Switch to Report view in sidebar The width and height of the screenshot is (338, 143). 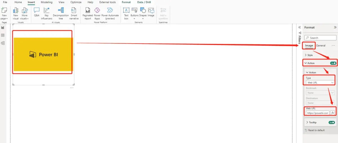coord(3,28)
